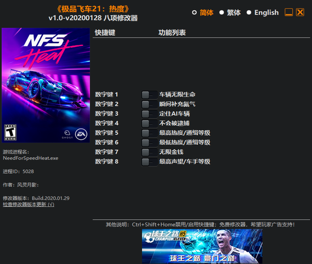Image resolution: width=312 pixels, height=264 pixels.
Task: Toggle 定住AI车辆 switch
Action: click(x=149, y=114)
